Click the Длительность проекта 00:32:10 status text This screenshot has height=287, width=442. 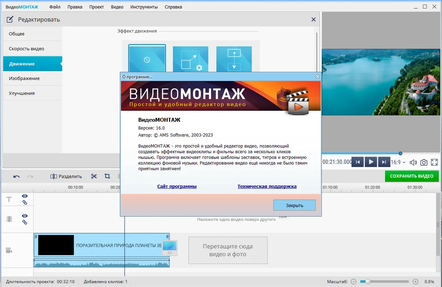click(40, 282)
